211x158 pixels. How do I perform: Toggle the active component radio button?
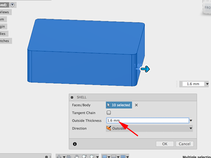click(12, 5)
